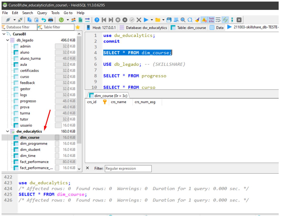This screenshot has width=281, height=217.
Task: Click the Database filter input
Action: tap(19, 27)
